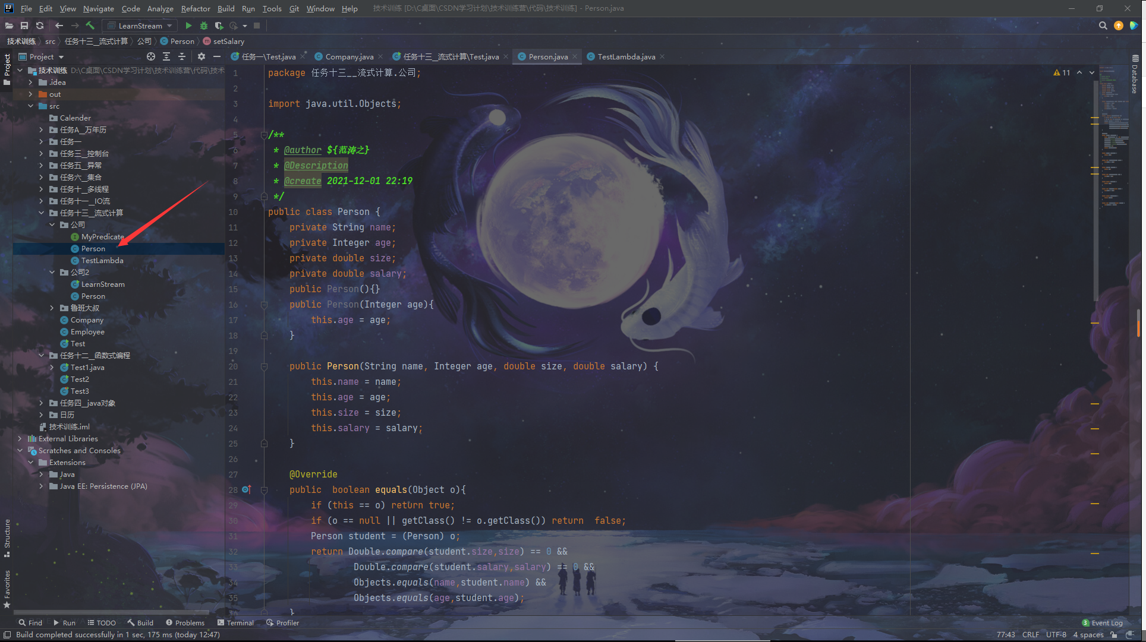The width and height of the screenshot is (1146, 642).
Task: Select Employee class in project tree
Action: (87, 331)
